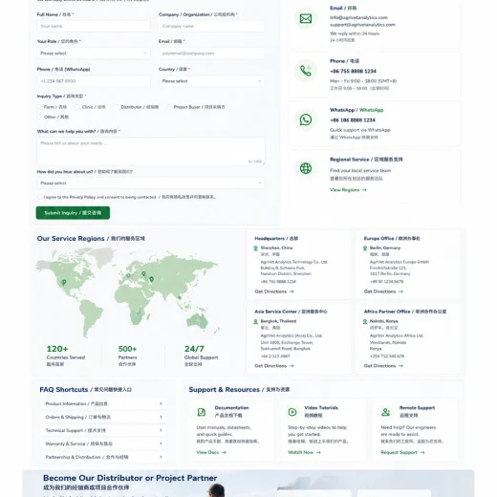This screenshot has height=497, width=497.
Task: Click the Remote Support person icon
Action: point(385,412)
